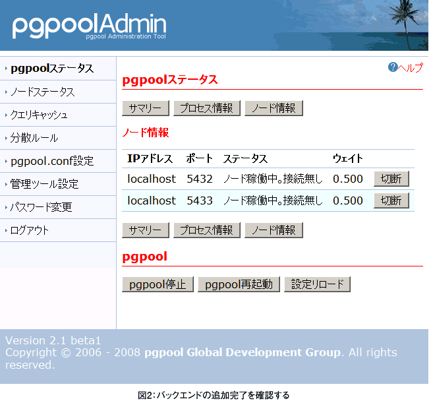Click localhost in the port 5433 row

click(152, 201)
